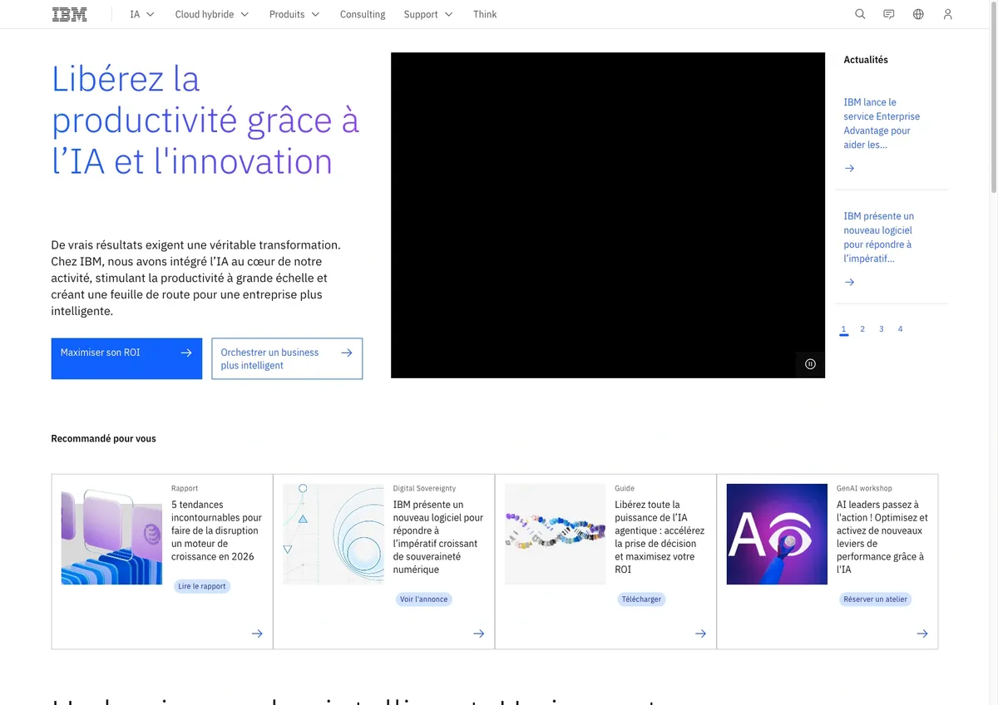Expand the Cloud hybride menu

[x=212, y=14]
